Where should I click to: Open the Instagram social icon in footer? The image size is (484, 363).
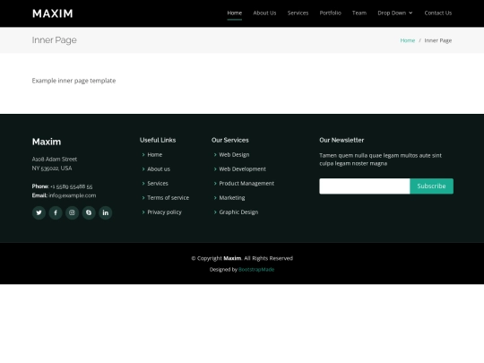[x=73, y=212]
